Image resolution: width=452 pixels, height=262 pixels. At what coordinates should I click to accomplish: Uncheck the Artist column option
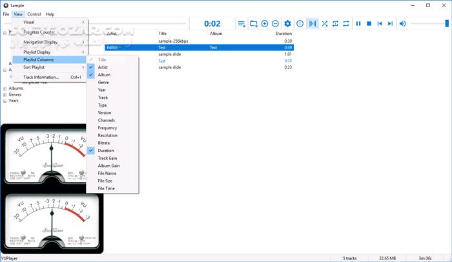click(x=103, y=67)
